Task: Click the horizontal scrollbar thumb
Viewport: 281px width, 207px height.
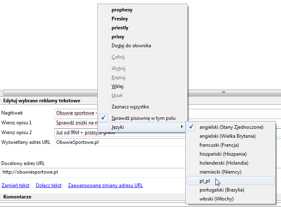Action: (x=223, y=92)
